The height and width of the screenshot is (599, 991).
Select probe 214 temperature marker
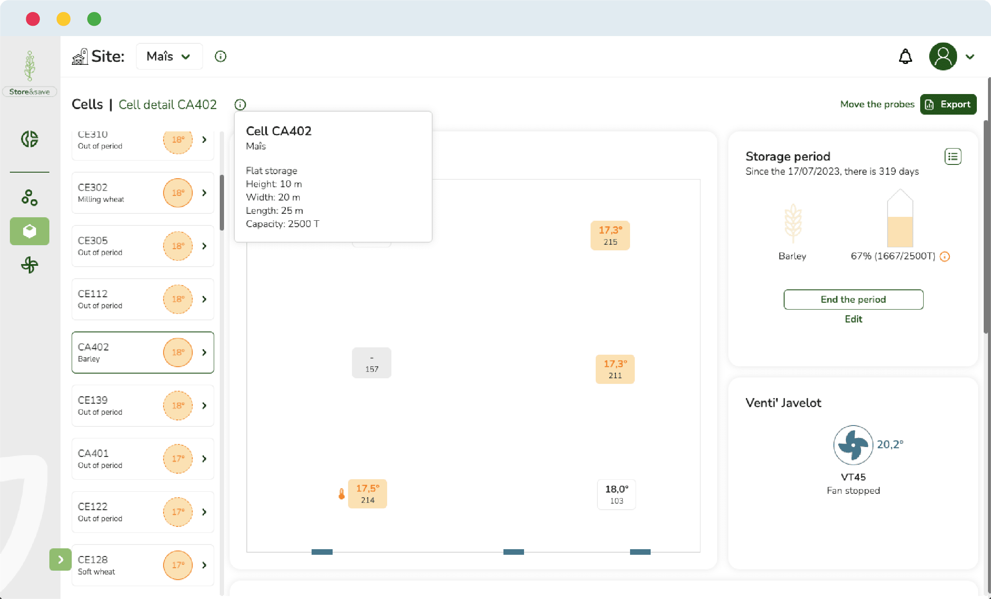click(x=367, y=493)
